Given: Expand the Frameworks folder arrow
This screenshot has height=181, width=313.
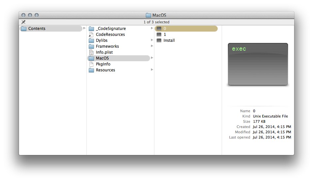Looking at the screenshot, I should pyautogui.click(x=152, y=46).
